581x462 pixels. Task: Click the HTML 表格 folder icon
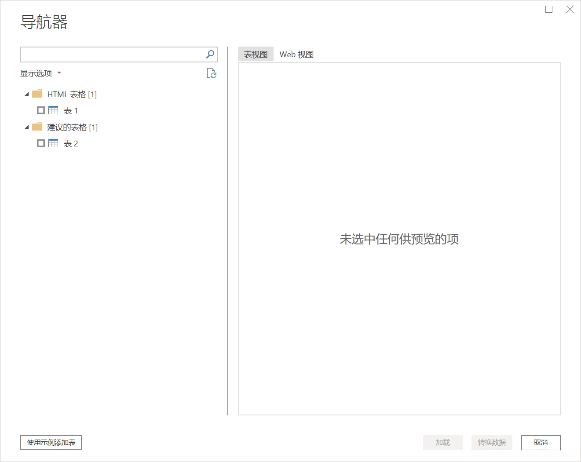click(37, 94)
